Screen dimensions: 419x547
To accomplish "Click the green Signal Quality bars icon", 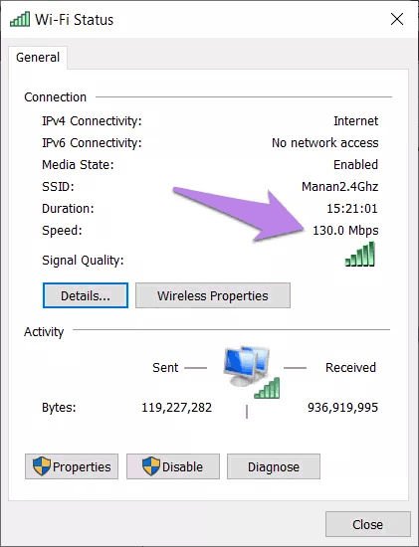I will coord(360,254).
